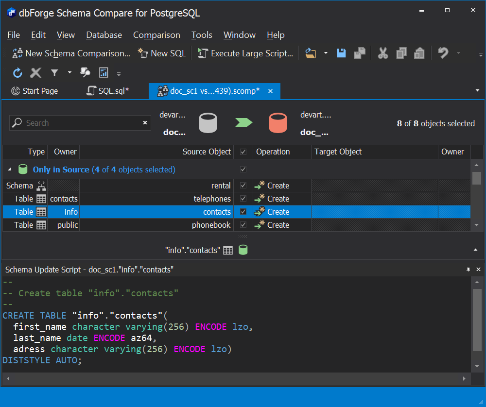486x407 pixels.
Task: Toggle the select-all checkbox in the header
Action: [x=243, y=152]
